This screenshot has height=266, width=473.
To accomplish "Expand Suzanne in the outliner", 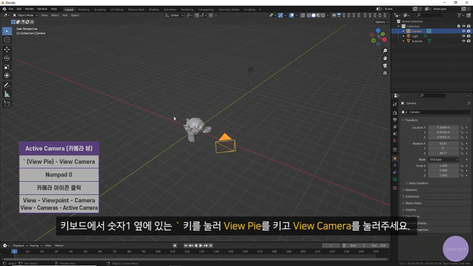I will tap(403, 41).
